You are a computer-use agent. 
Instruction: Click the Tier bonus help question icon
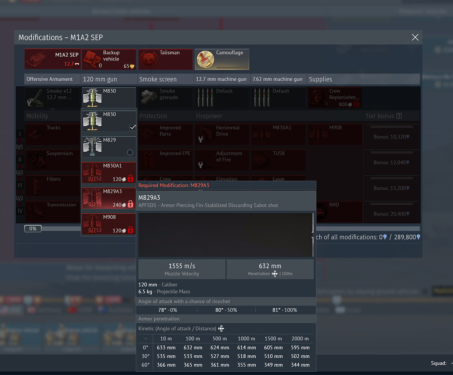[399, 116]
